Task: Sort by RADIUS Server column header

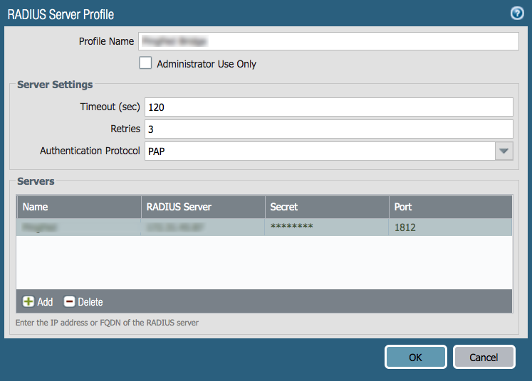Action: click(203, 207)
